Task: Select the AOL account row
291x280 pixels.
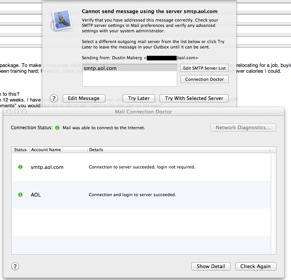Action: 141,195
